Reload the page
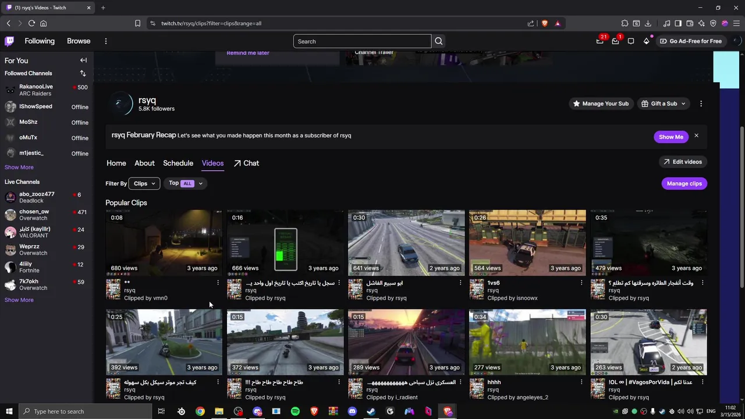 click(x=31, y=23)
